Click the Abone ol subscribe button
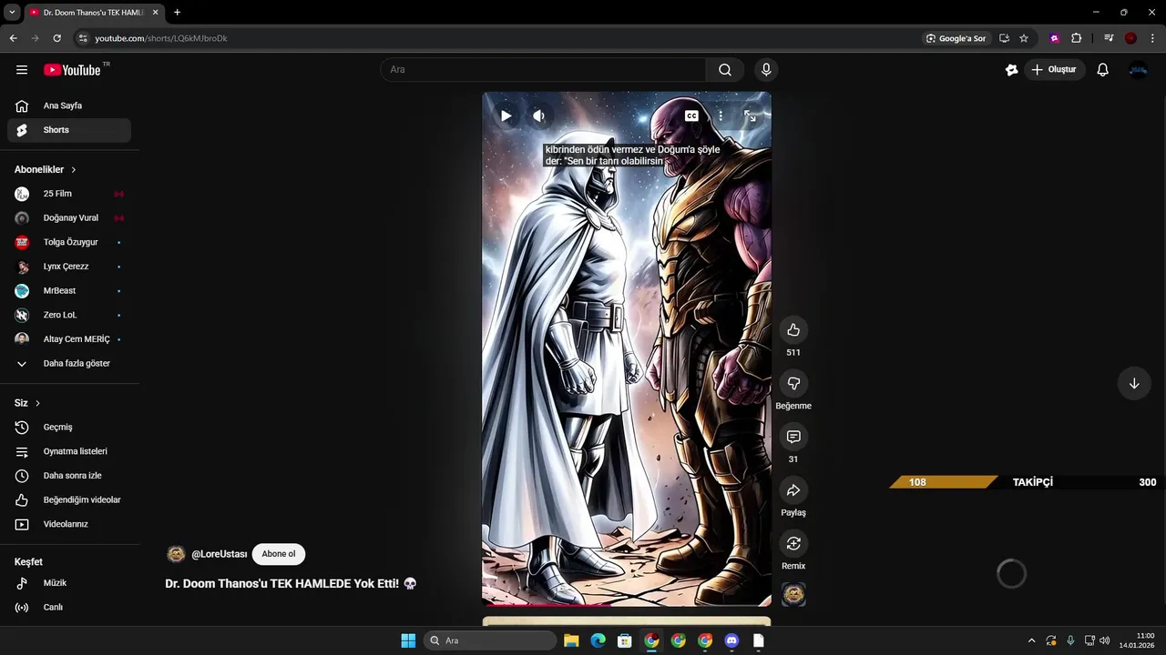1166x655 pixels. tap(279, 554)
